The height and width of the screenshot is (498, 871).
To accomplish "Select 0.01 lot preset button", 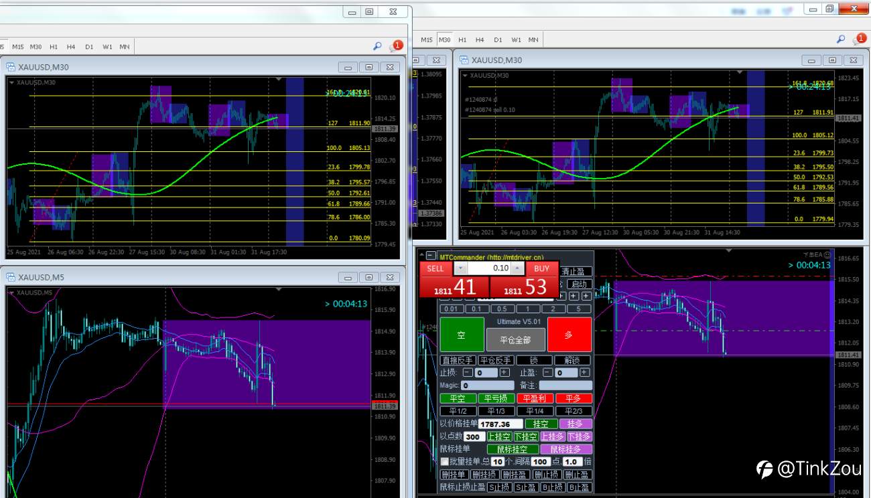I will pos(451,309).
